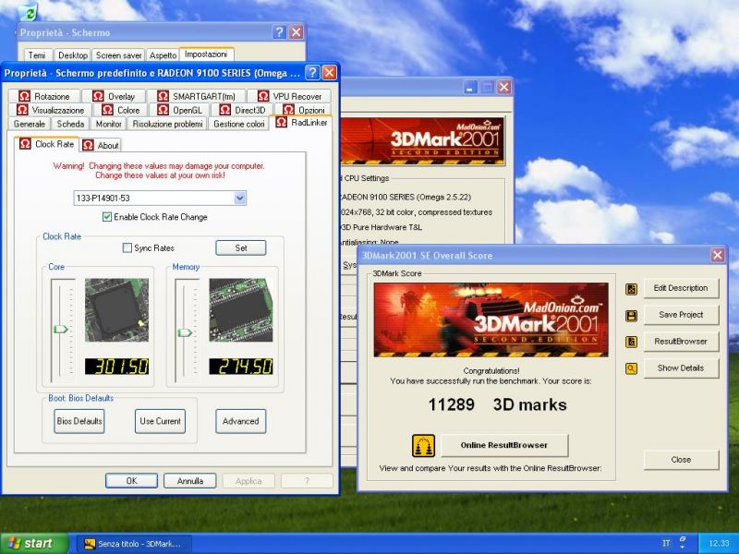This screenshot has height=554, width=739.
Task: Click the help icon in Proprietà - Schermo title bar
Action: (x=279, y=32)
